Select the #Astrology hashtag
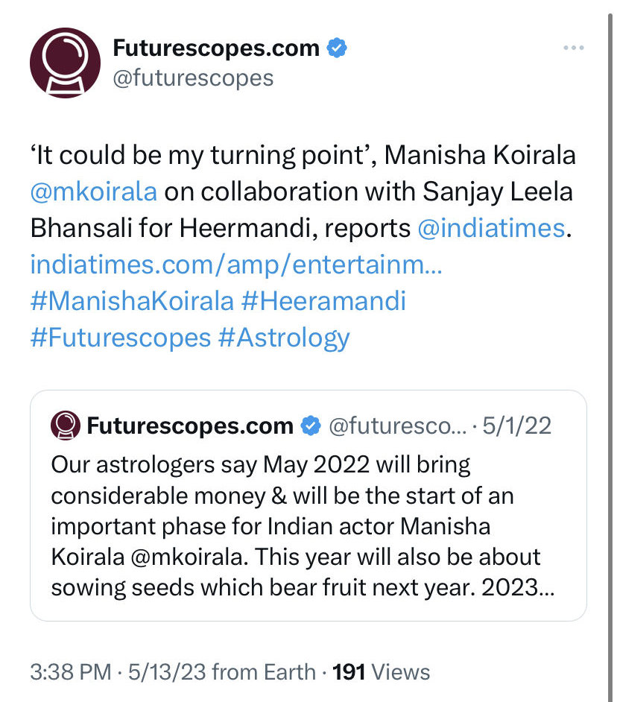The width and height of the screenshot is (617, 702). point(284,337)
